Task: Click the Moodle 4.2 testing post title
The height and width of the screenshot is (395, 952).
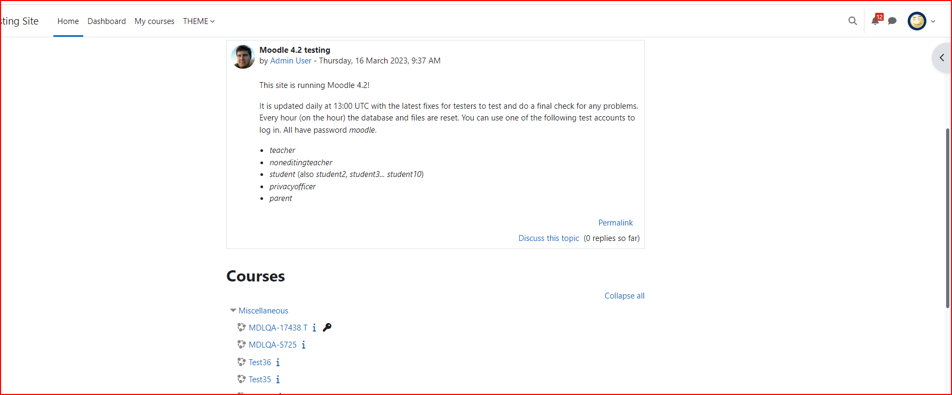Action: (295, 50)
